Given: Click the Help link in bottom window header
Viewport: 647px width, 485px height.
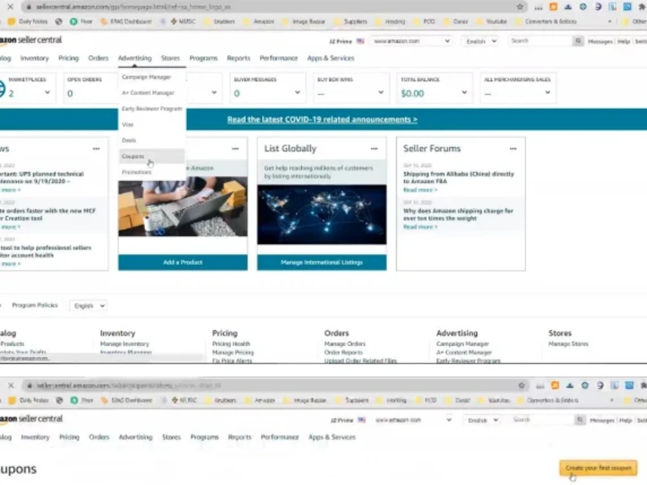Looking at the screenshot, I should tap(626, 420).
